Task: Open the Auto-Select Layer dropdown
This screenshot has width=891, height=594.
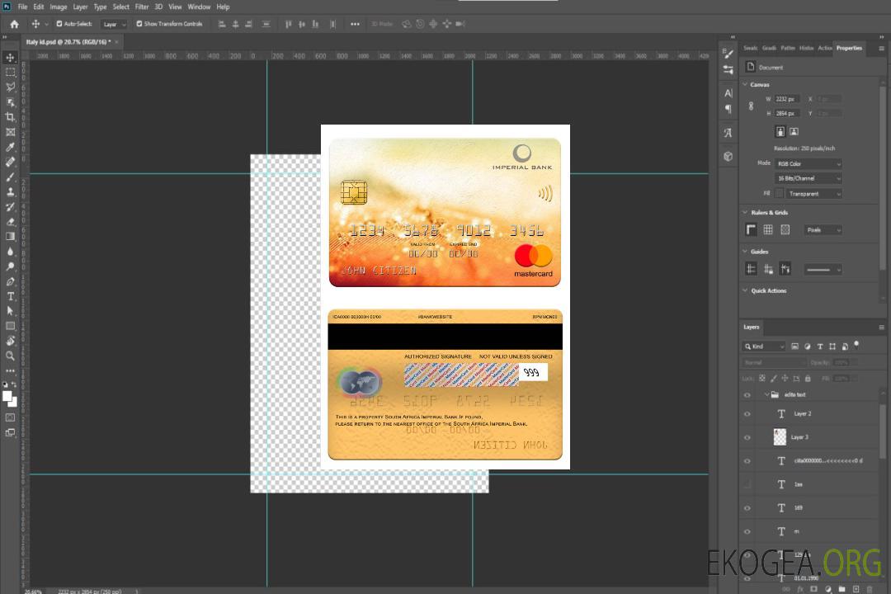Action: point(114,24)
